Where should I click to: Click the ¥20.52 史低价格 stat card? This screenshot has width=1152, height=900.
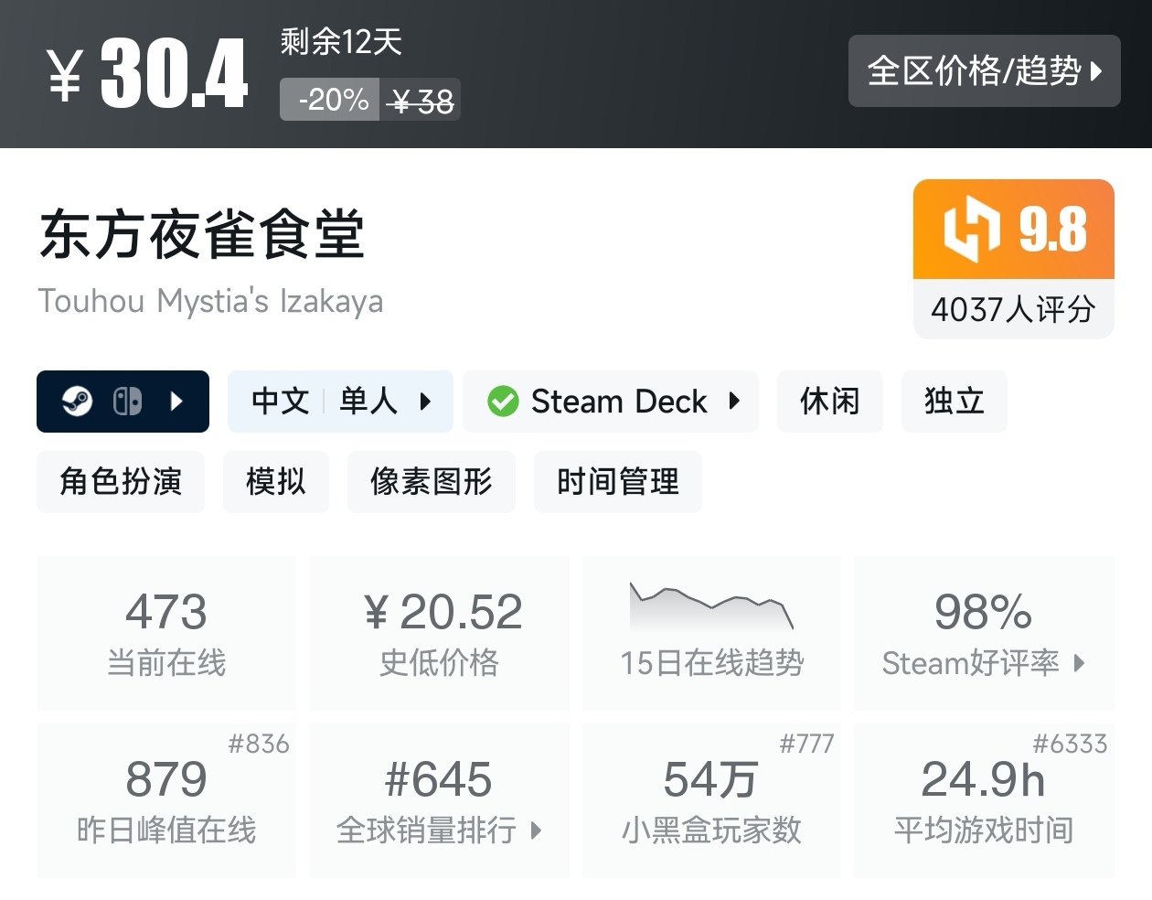point(439,633)
